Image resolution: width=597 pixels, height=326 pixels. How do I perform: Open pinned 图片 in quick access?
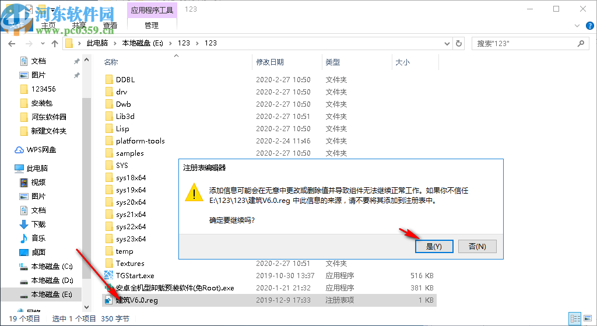coord(38,75)
